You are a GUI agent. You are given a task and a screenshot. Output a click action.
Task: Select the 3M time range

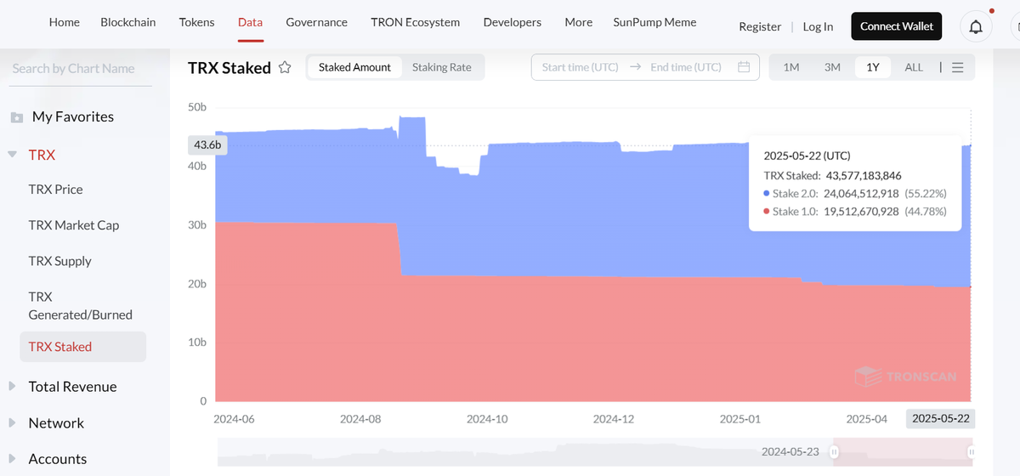coord(832,67)
